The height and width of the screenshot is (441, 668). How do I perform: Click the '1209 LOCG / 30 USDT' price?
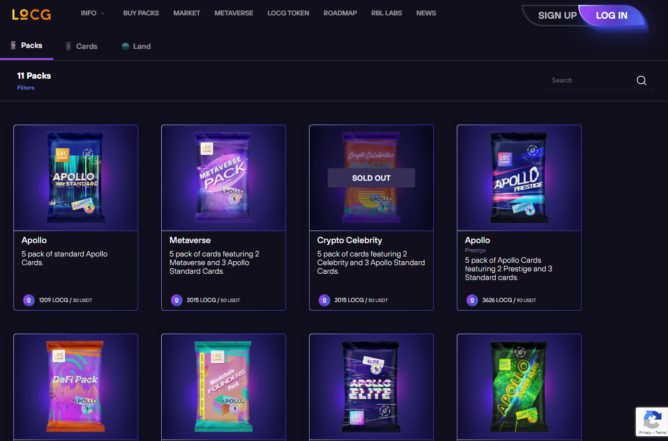click(x=65, y=300)
